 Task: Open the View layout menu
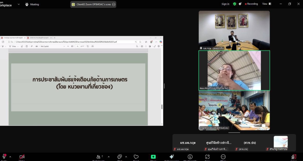tap(267, 4)
